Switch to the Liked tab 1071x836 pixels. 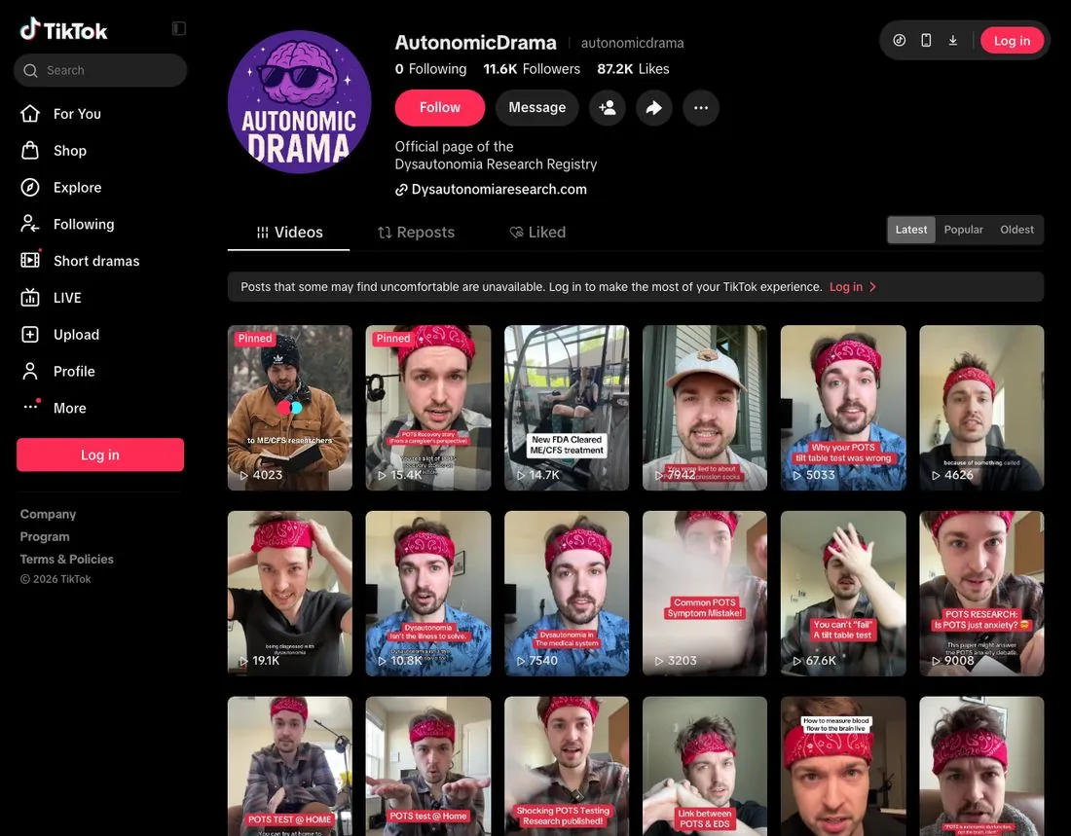(x=537, y=233)
